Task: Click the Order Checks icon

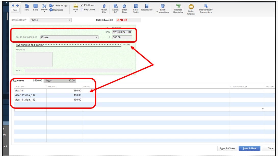Action: [191, 7]
